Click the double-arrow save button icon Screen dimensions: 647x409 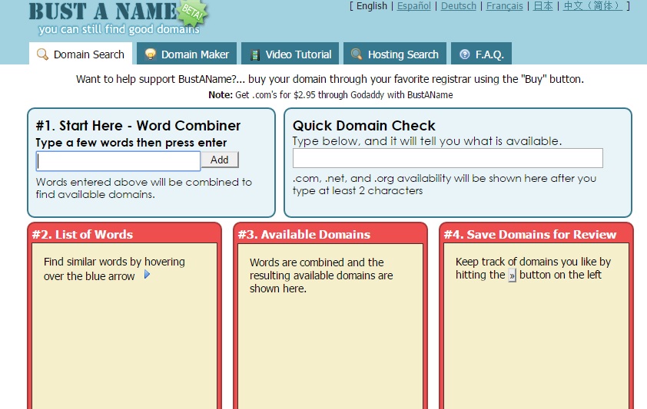coord(512,275)
